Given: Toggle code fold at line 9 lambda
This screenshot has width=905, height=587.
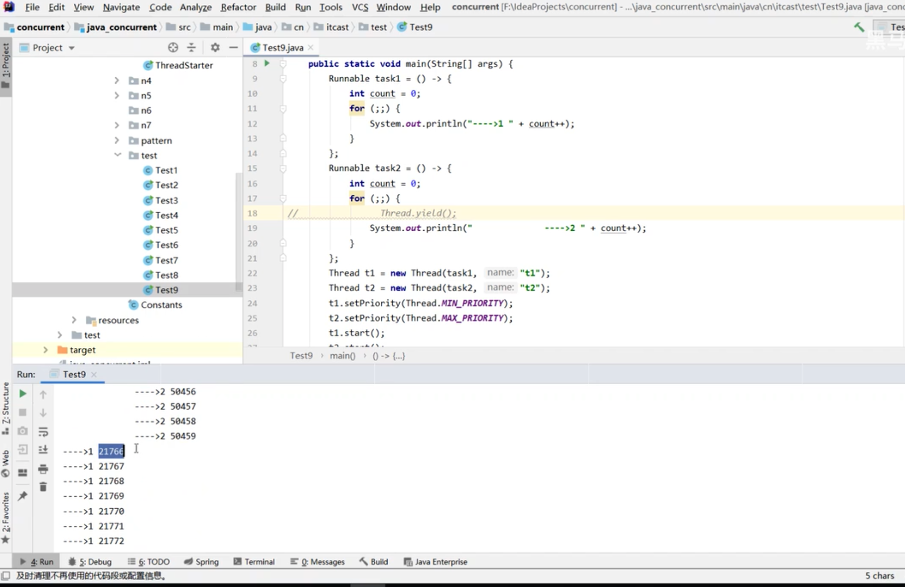Looking at the screenshot, I should coord(283,79).
